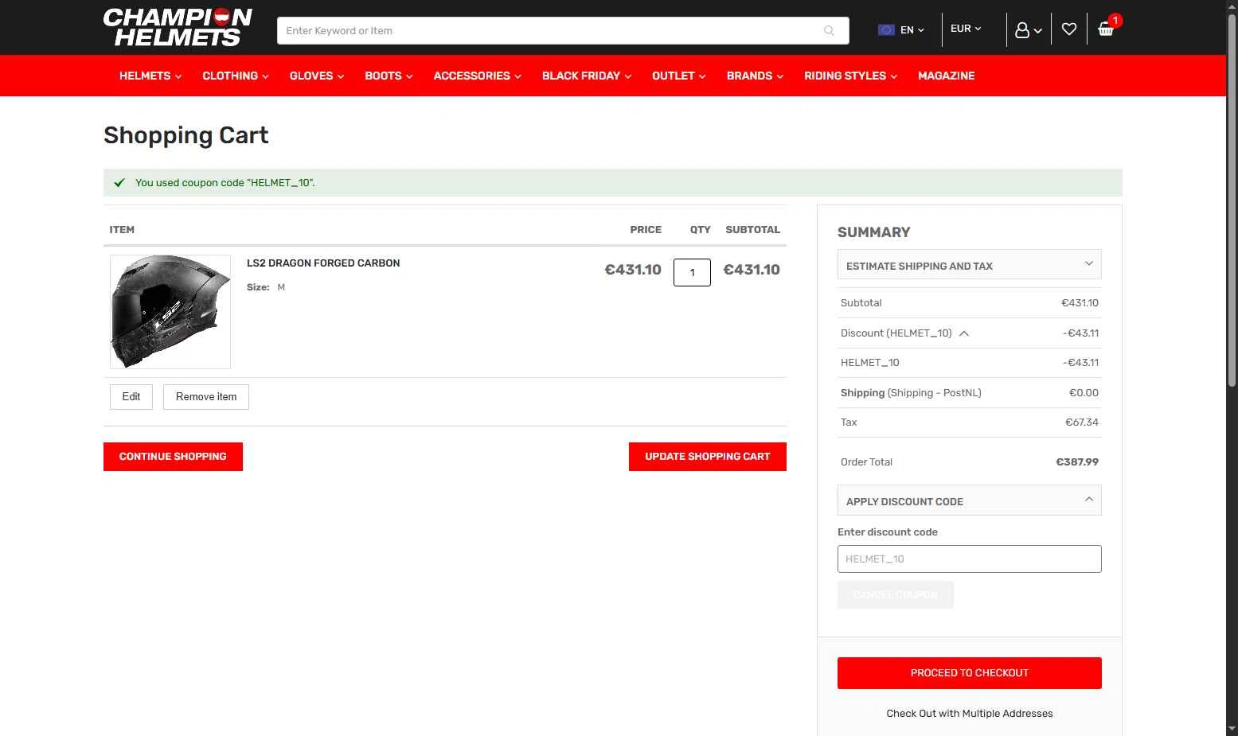Click the green coupon success checkmark

point(119,183)
